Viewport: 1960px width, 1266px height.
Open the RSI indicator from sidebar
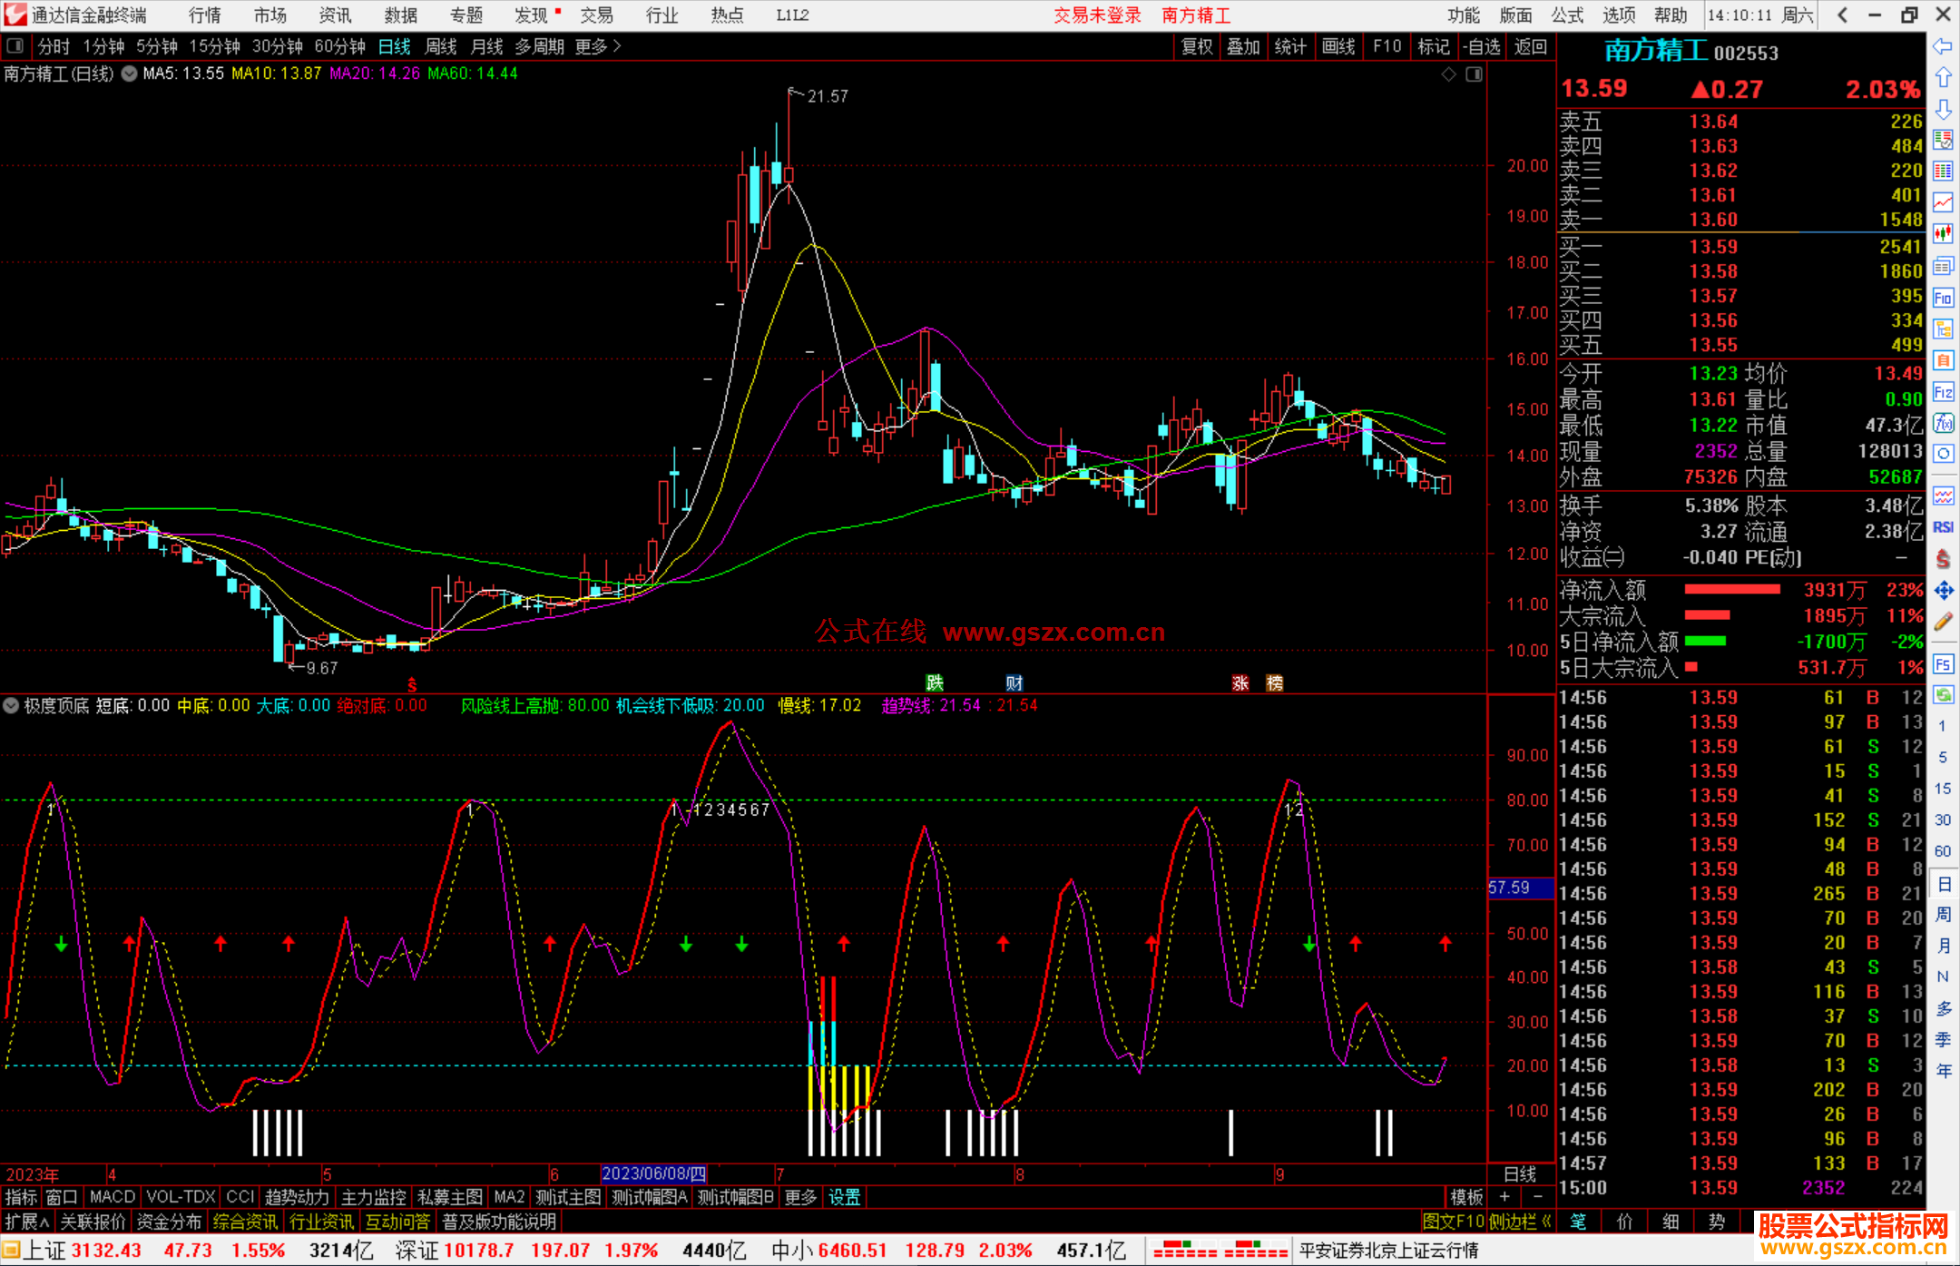1943,527
